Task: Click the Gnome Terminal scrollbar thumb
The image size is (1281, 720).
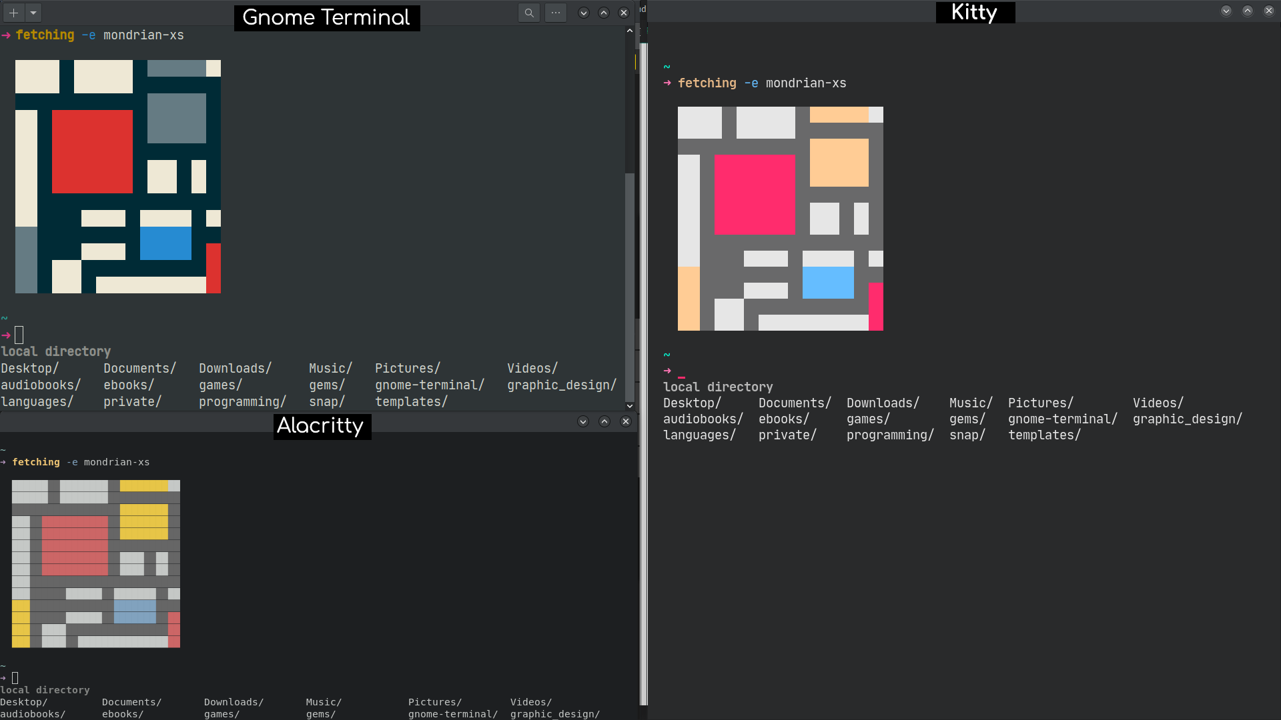Action: (x=629, y=287)
